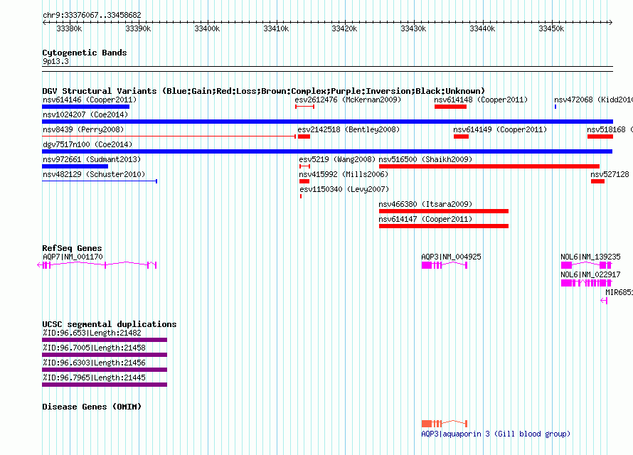Click the esv2142518 (Bentley2008) red bar
Image resolution: width=633 pixels, height=455 pixels.
(x=304, y=136)
